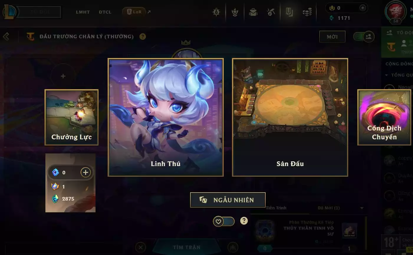
Task: Toggle the open party switch
Action: tap(364, 37)
